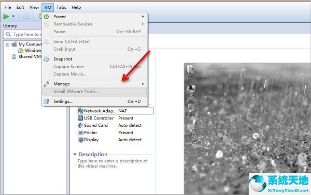311x195 pixels.
Task: Select the Sound Card device row
Action: (x=115, y=125)
